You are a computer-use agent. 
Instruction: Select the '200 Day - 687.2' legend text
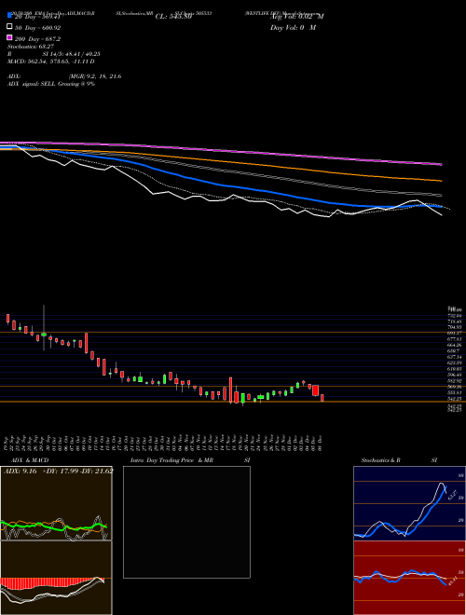tap(37, 39)
